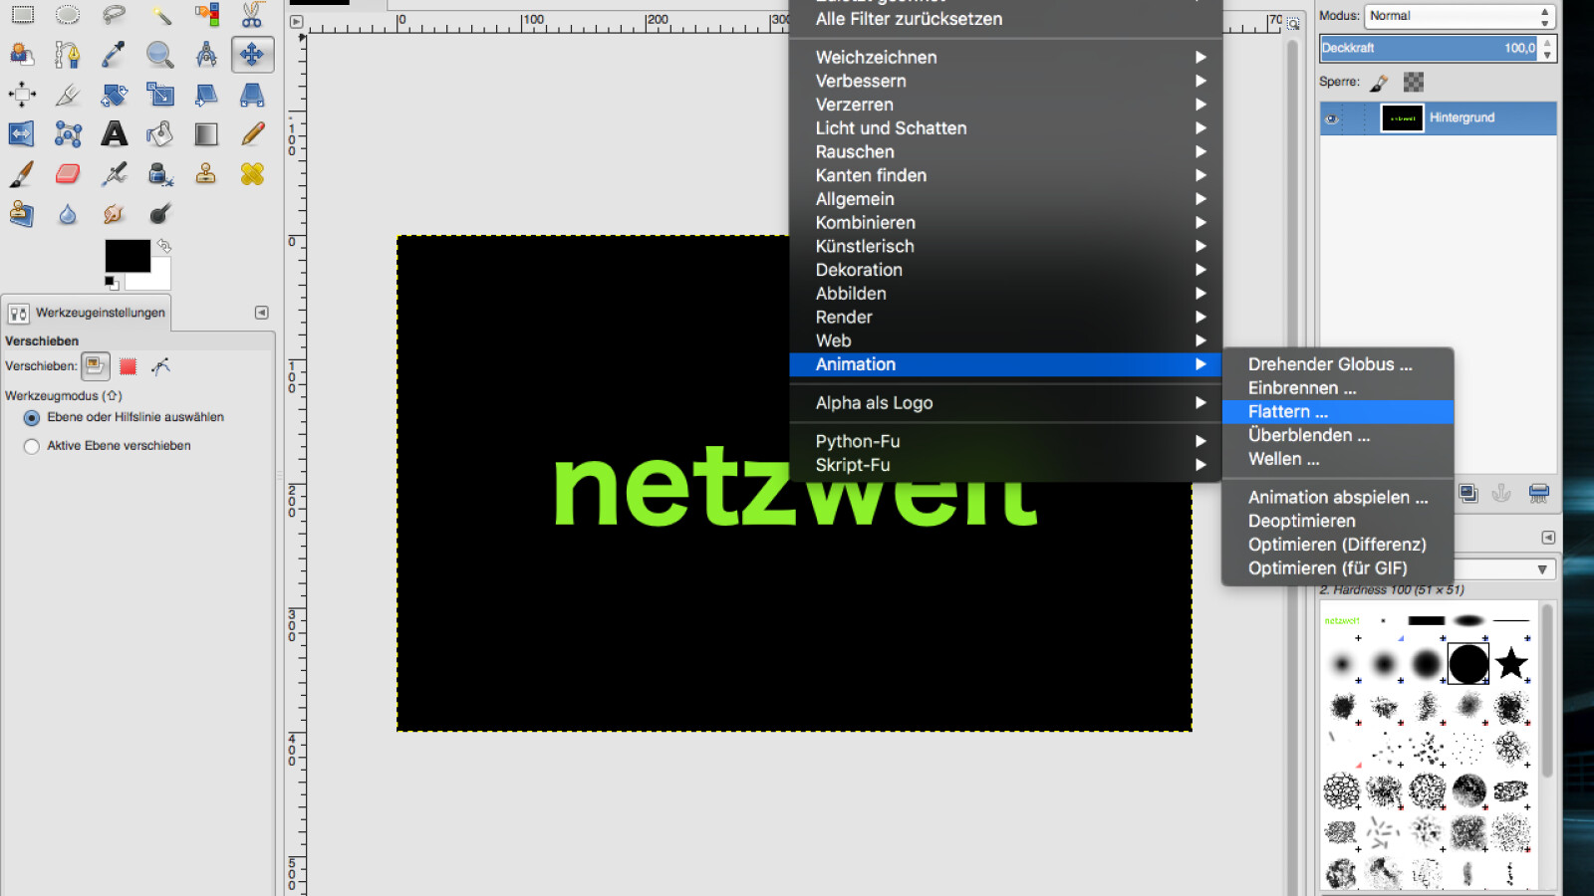Select the Rectangle Select tool
This screenshot has width=1594, height=896.
click(22, 14)
